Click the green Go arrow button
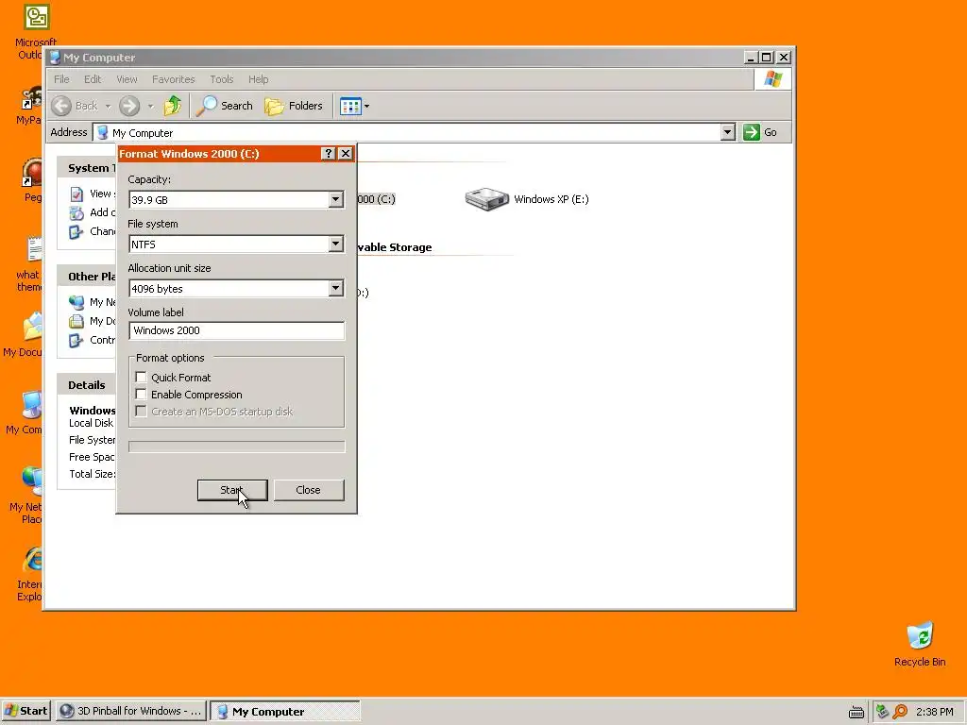Viewport: 967px width, 725px height. click(x=751, y=132)
